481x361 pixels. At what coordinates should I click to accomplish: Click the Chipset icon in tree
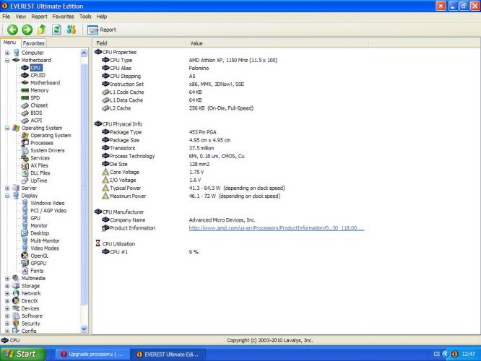tap(25, 105)
